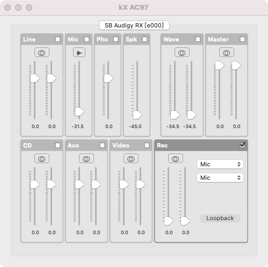This screenshot has width=268, height=267.
Task: Click the CD right slider handle
Action: (x=52, y=185)
